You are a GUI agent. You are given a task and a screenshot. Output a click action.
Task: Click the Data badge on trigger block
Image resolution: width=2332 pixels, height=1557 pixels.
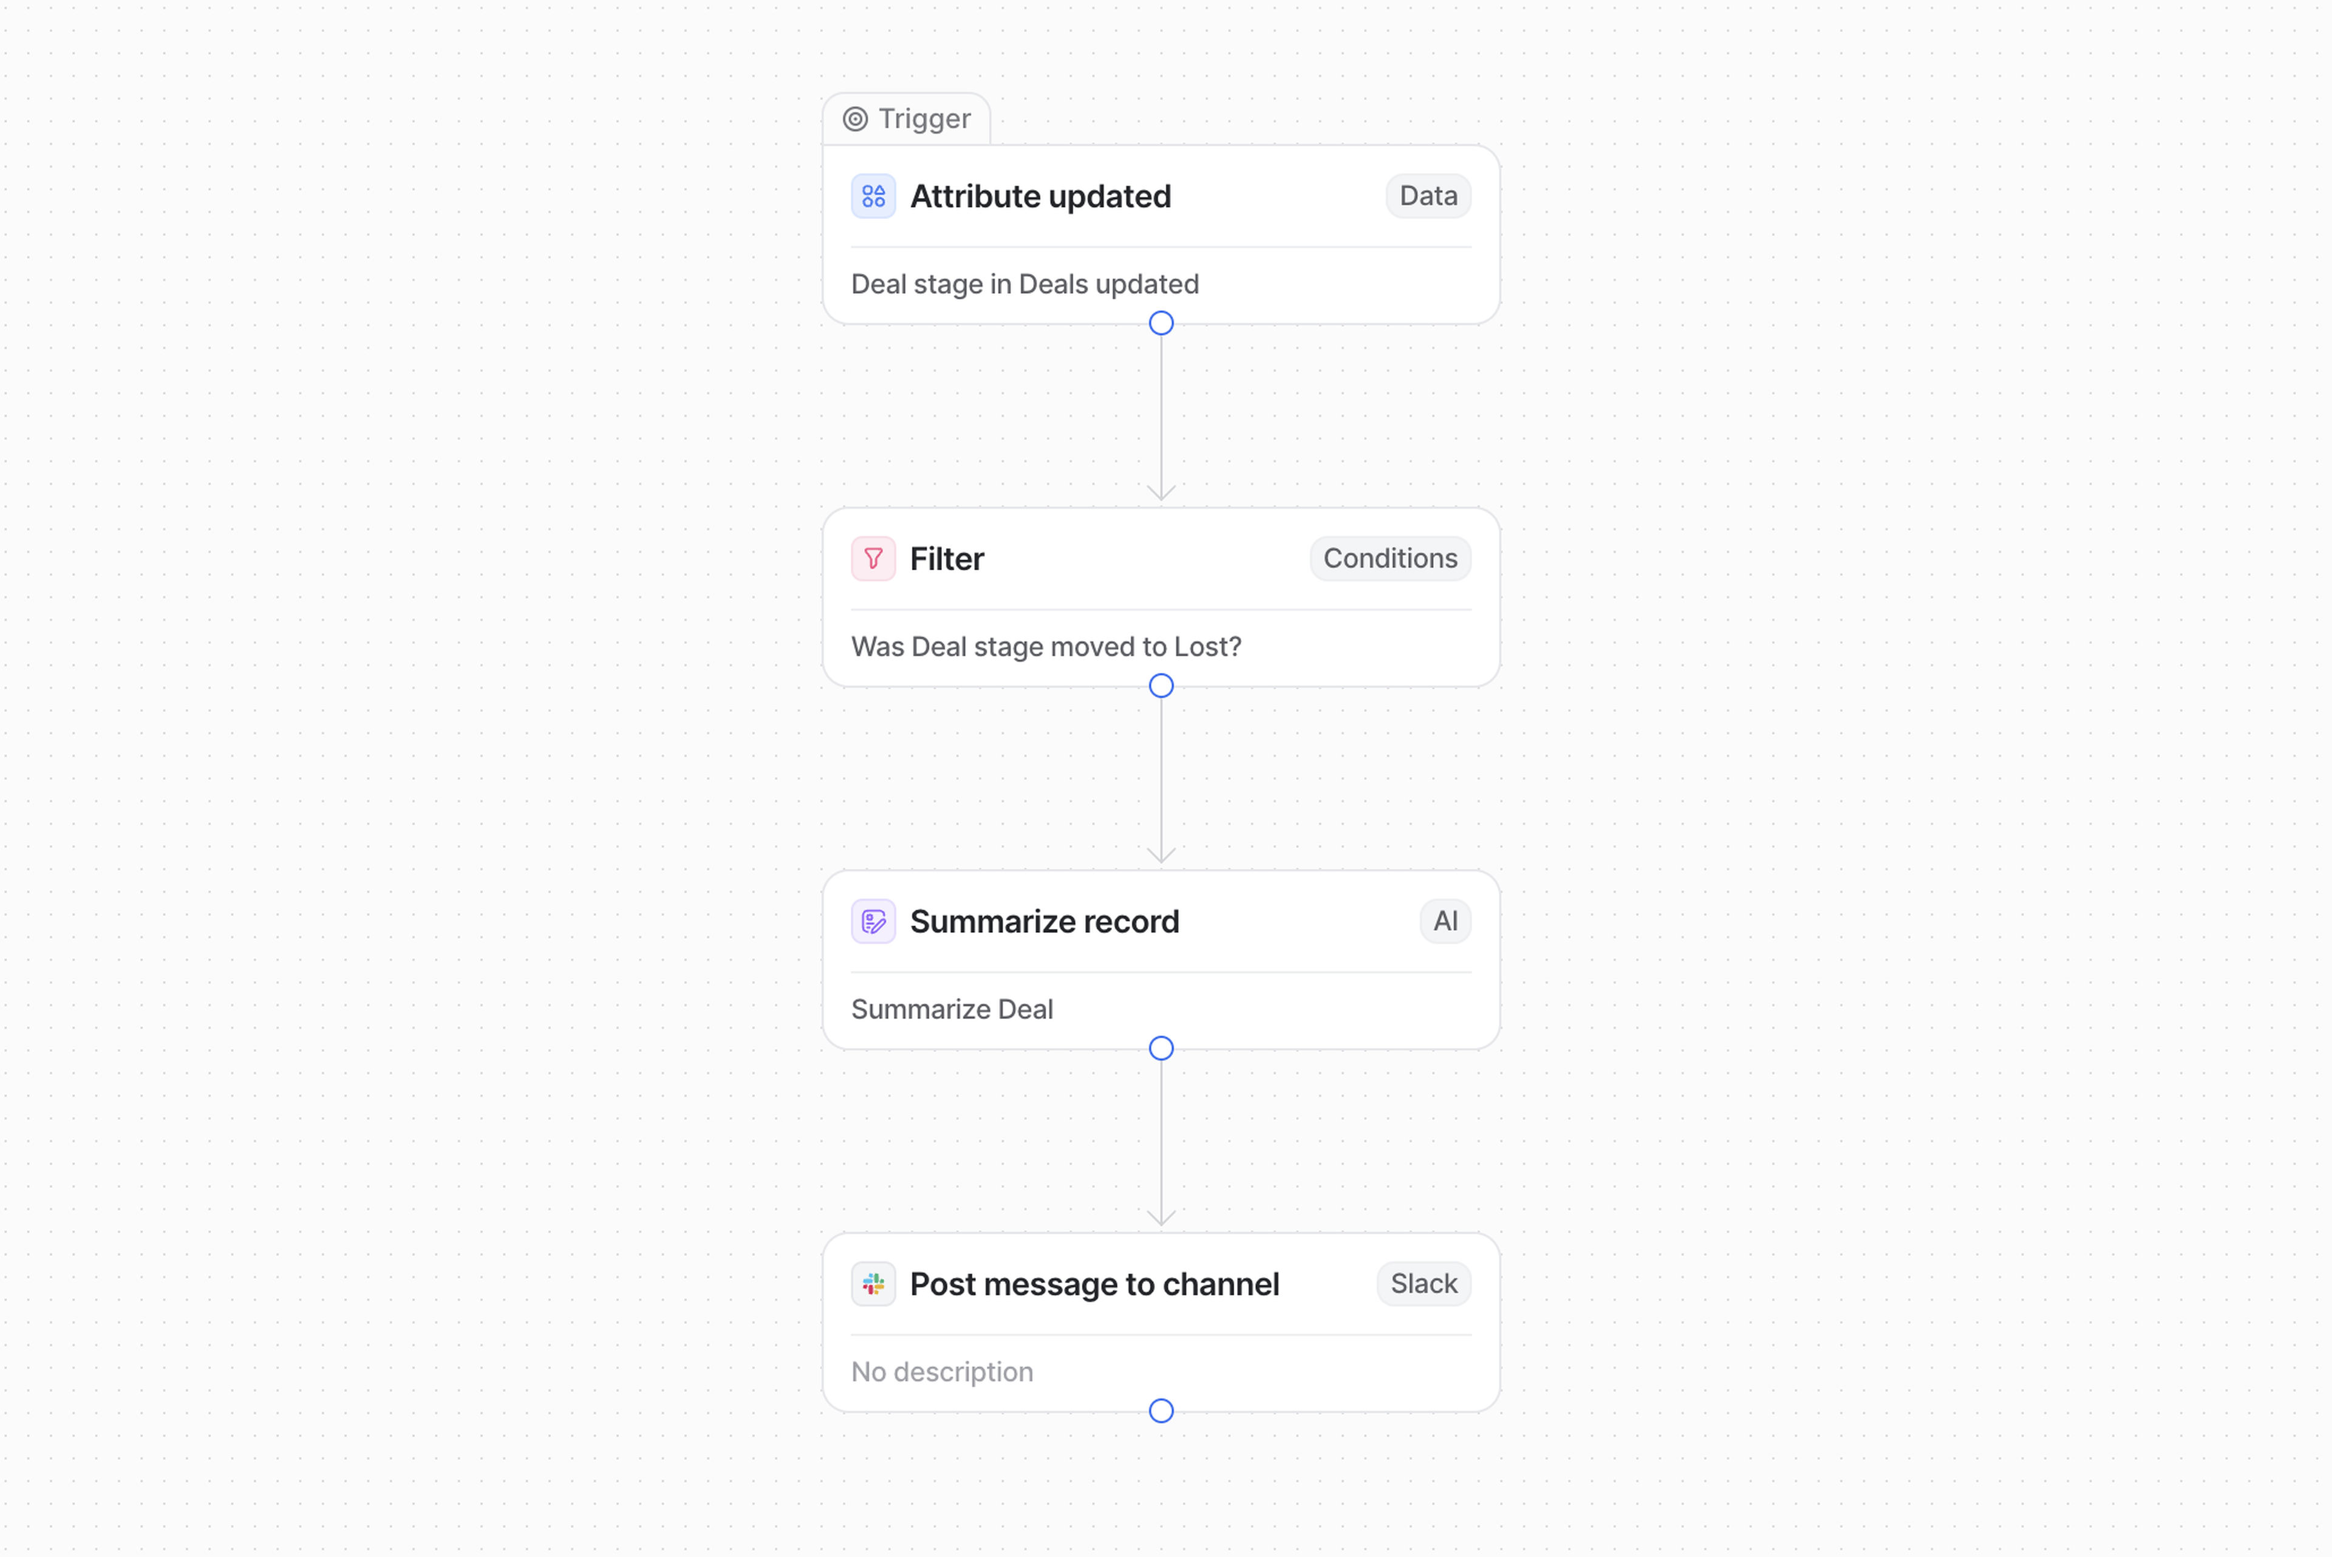coord(1428,197)
